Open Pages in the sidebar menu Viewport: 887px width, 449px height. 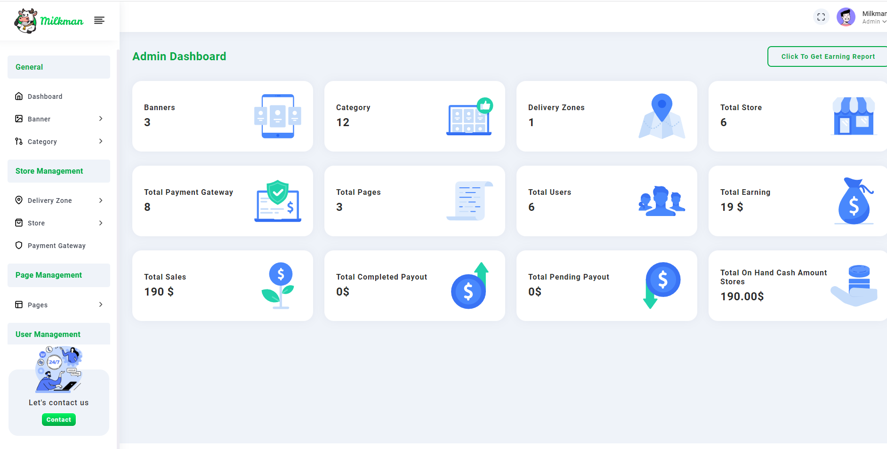38,305
